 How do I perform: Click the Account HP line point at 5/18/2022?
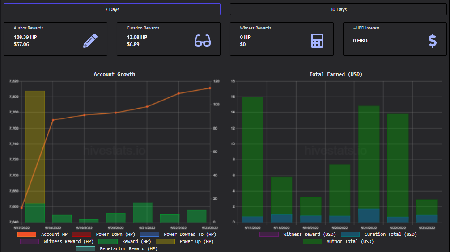[53, 120]
